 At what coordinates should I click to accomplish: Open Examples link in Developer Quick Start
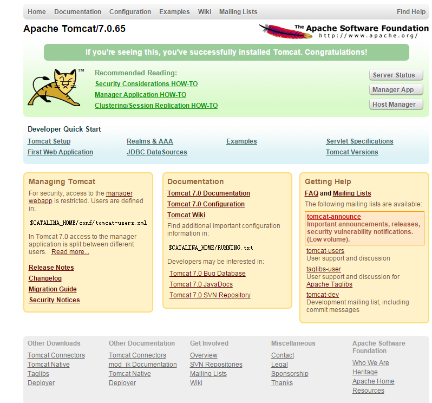click(x=241, y=141)
